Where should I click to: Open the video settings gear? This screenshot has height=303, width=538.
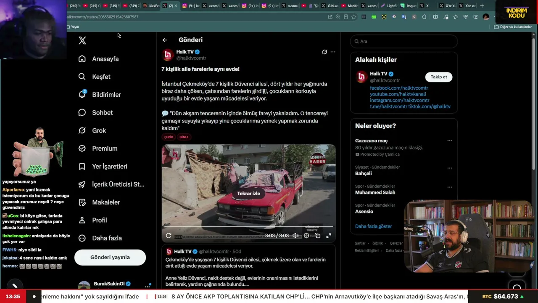[306, 236]
